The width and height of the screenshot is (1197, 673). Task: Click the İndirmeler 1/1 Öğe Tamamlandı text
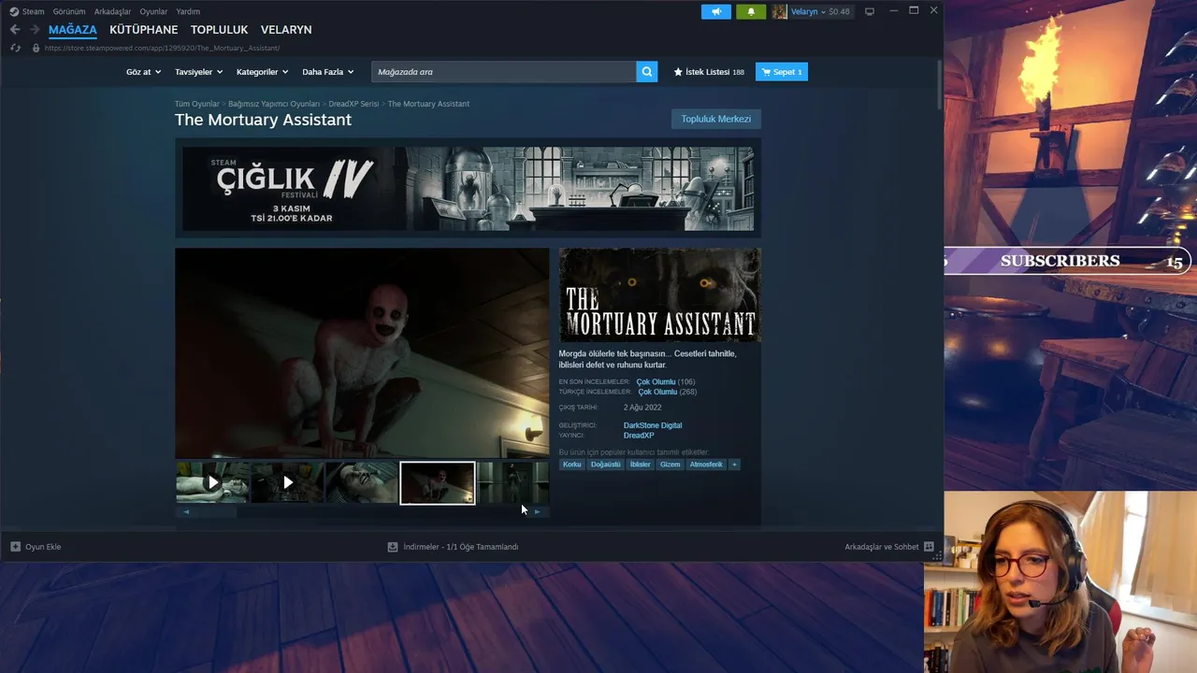[460, 547]
